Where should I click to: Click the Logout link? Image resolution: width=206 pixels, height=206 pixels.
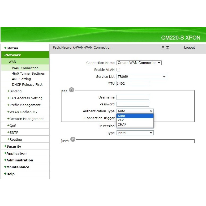(189, 48)
